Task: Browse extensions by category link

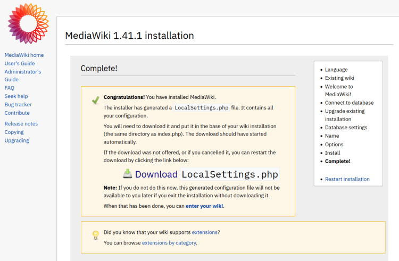Action: [169, 243]
